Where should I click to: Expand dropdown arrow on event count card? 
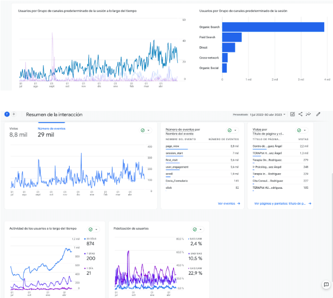[235, 130]
